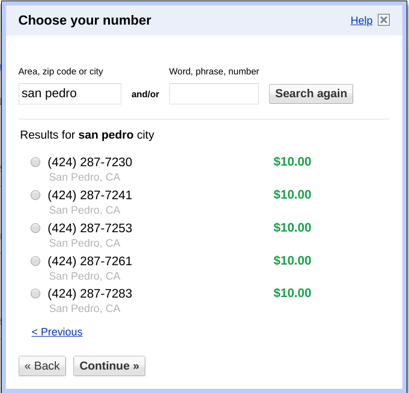Screen dimensions: 409x393
Task: Select number (424) 287-7261 radio
Action: [35, 261]
